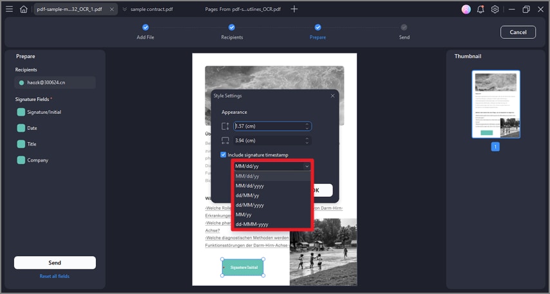Go to the Send step
Viewport: 550px width, 294px height.
[404, 32]
